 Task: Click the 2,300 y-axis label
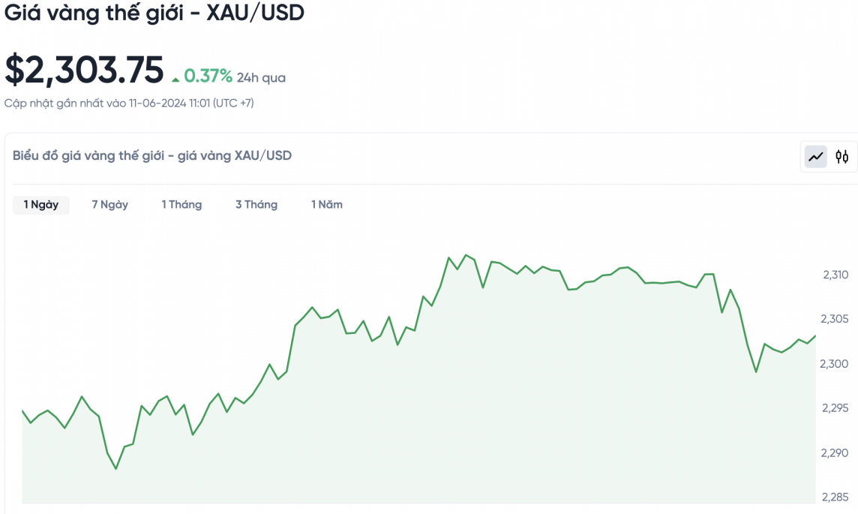coord(835,364)
